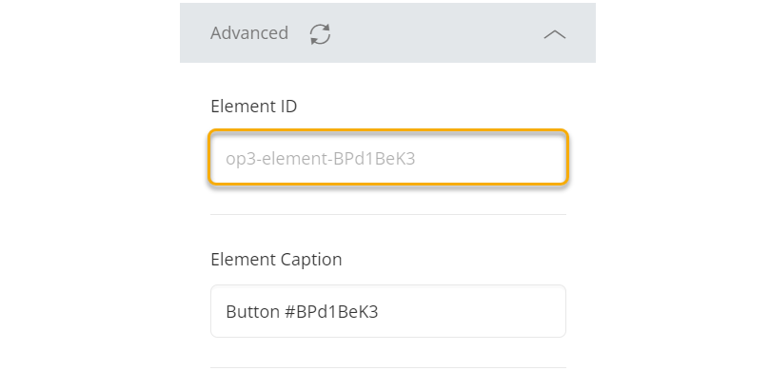Click the gray Advanced header bar

(438, 33)
